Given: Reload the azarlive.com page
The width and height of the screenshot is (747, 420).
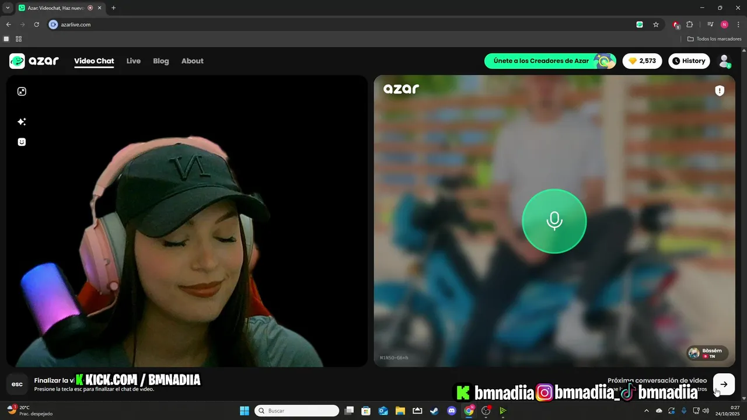Looking at the screenshot, I should pyautogui.click(x=36, y=24).
